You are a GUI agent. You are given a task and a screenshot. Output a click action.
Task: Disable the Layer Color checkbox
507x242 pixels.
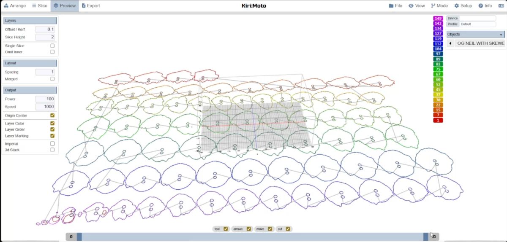click(52, 124)
